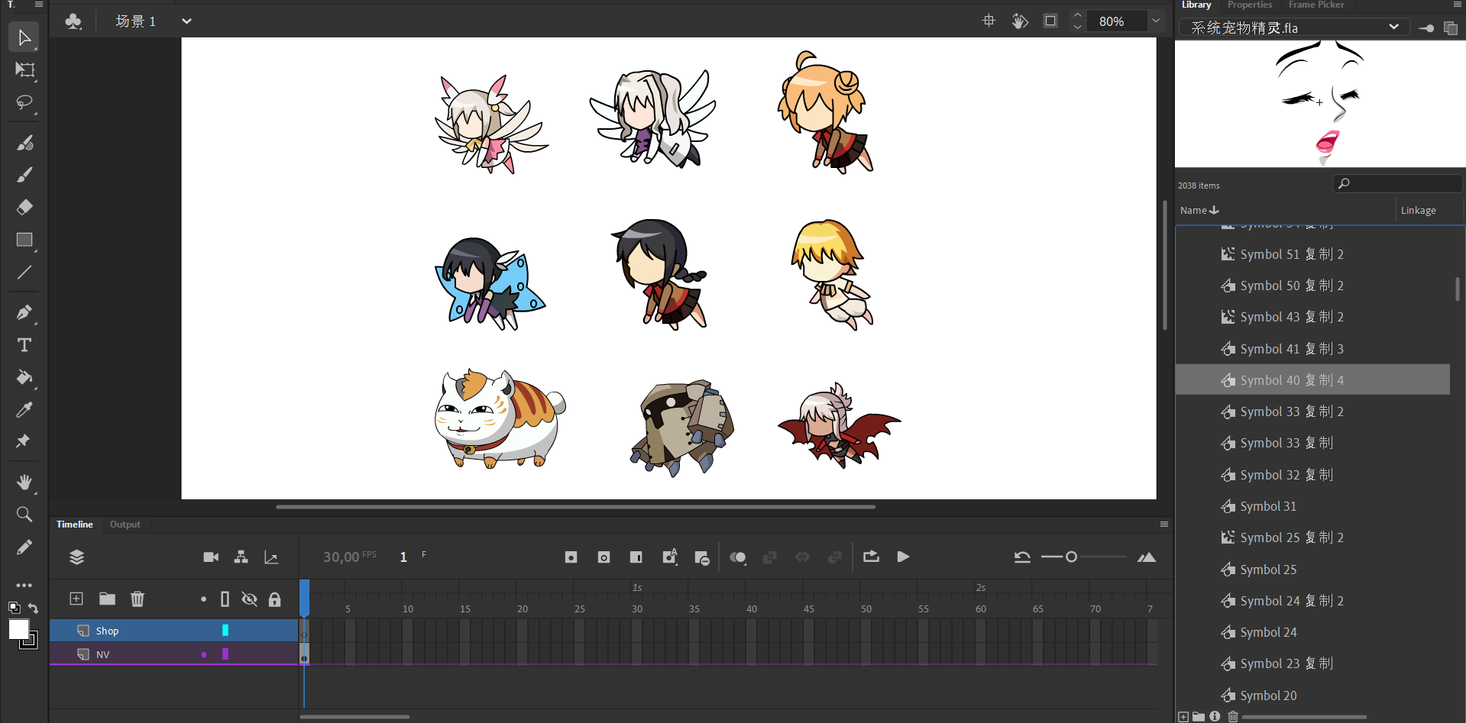Play the timeline animation
Screen dimensions: 1466x723
tap(903, 557)
